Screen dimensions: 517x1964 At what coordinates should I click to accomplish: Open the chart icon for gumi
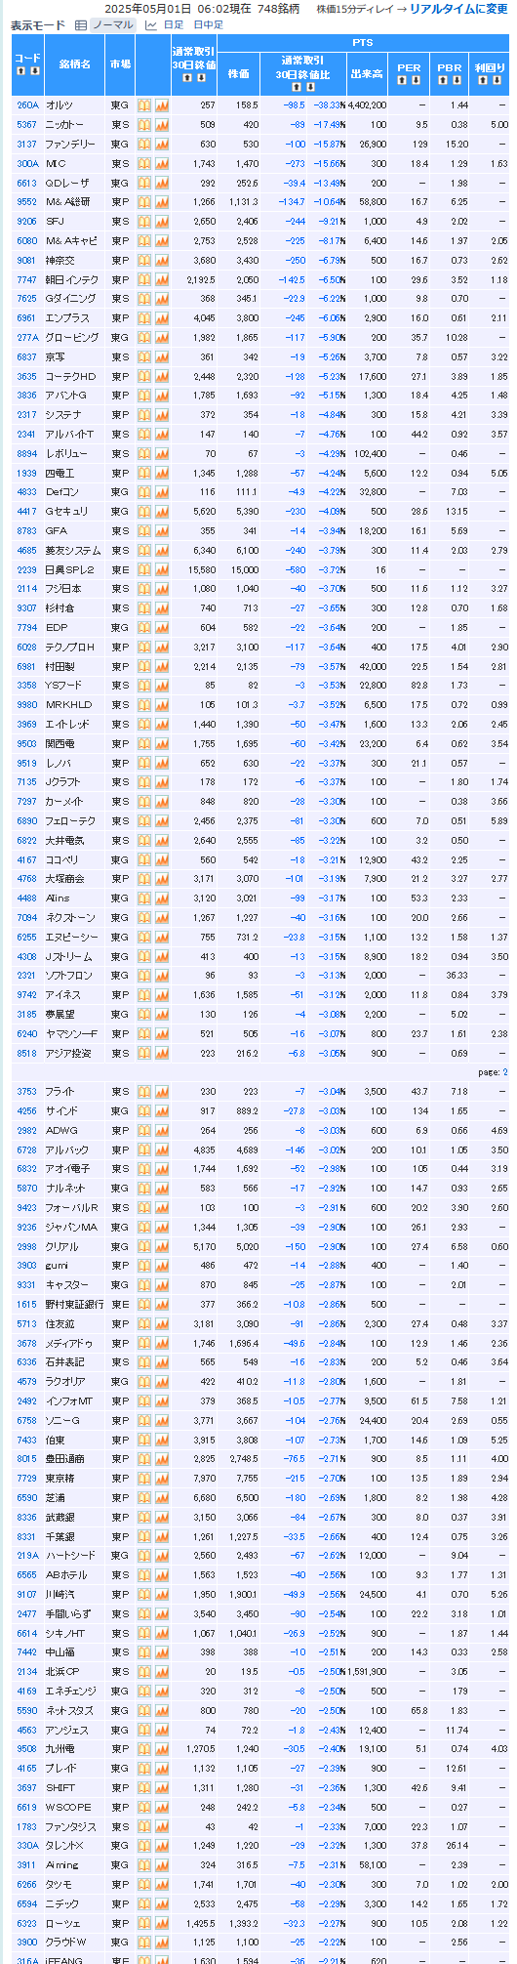click(162, 1265)
